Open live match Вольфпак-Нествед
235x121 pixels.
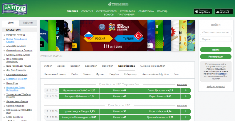tap(16, 35)
